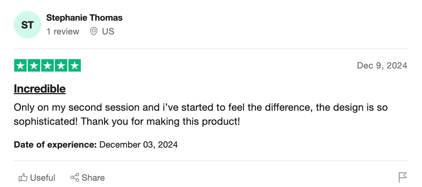This screenshot has width=422, height=187.
Task: Click the second green rating star
Action: [x=34, y=65]
